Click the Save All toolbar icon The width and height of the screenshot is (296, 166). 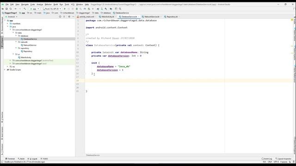pos(6,9)
